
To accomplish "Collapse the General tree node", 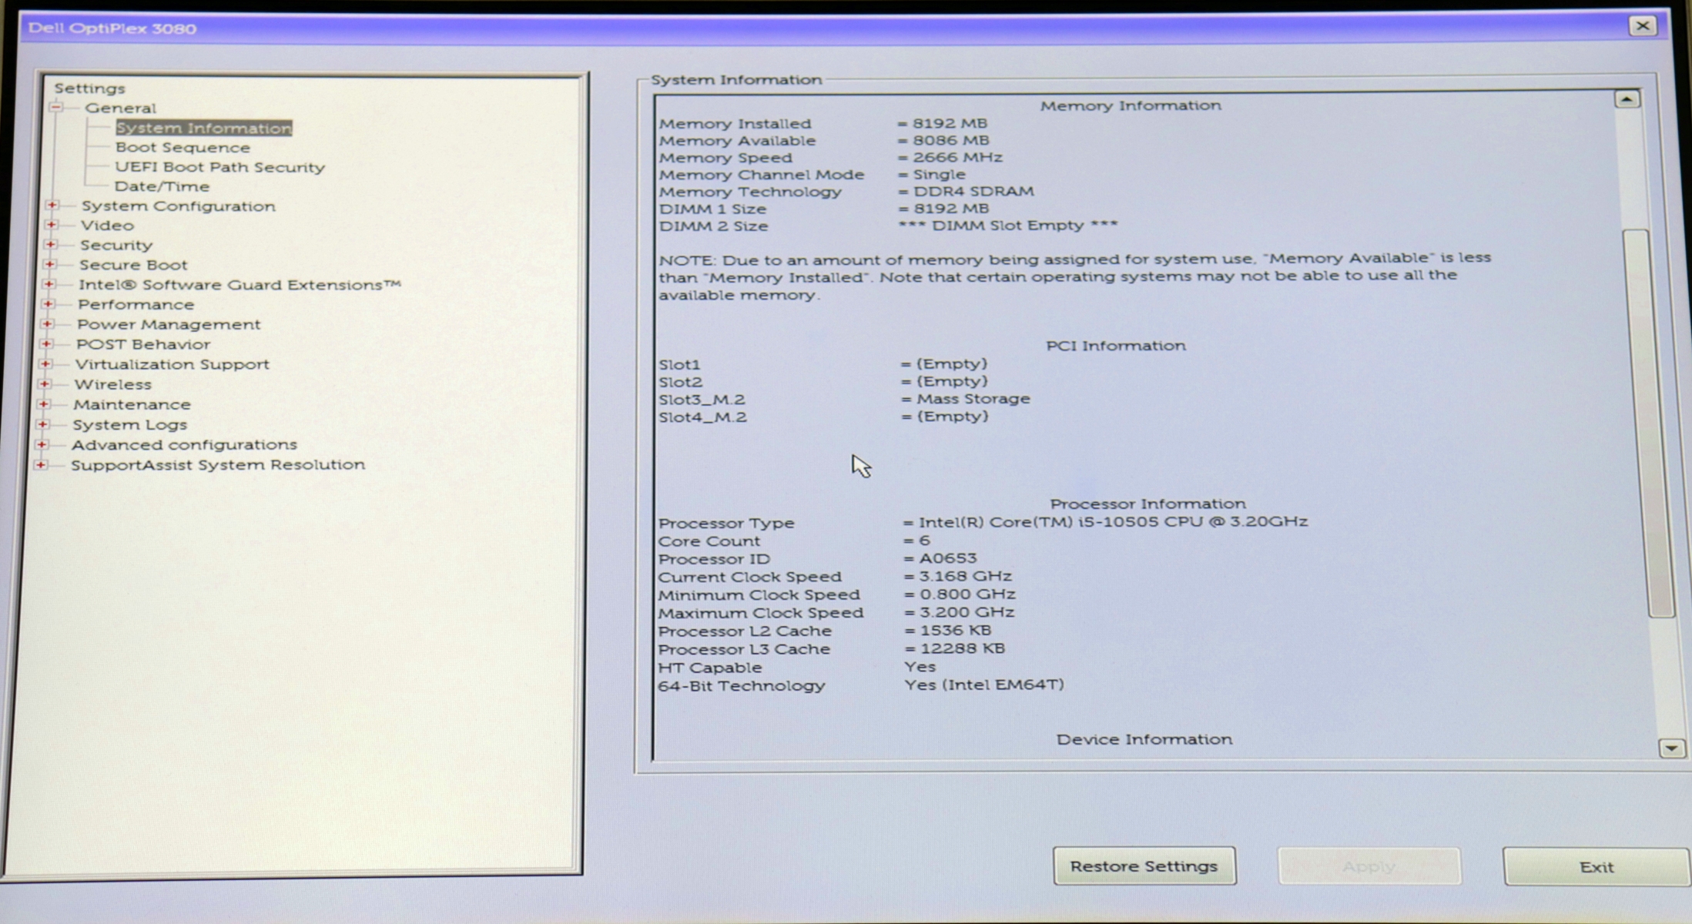I will coord(56,108).
